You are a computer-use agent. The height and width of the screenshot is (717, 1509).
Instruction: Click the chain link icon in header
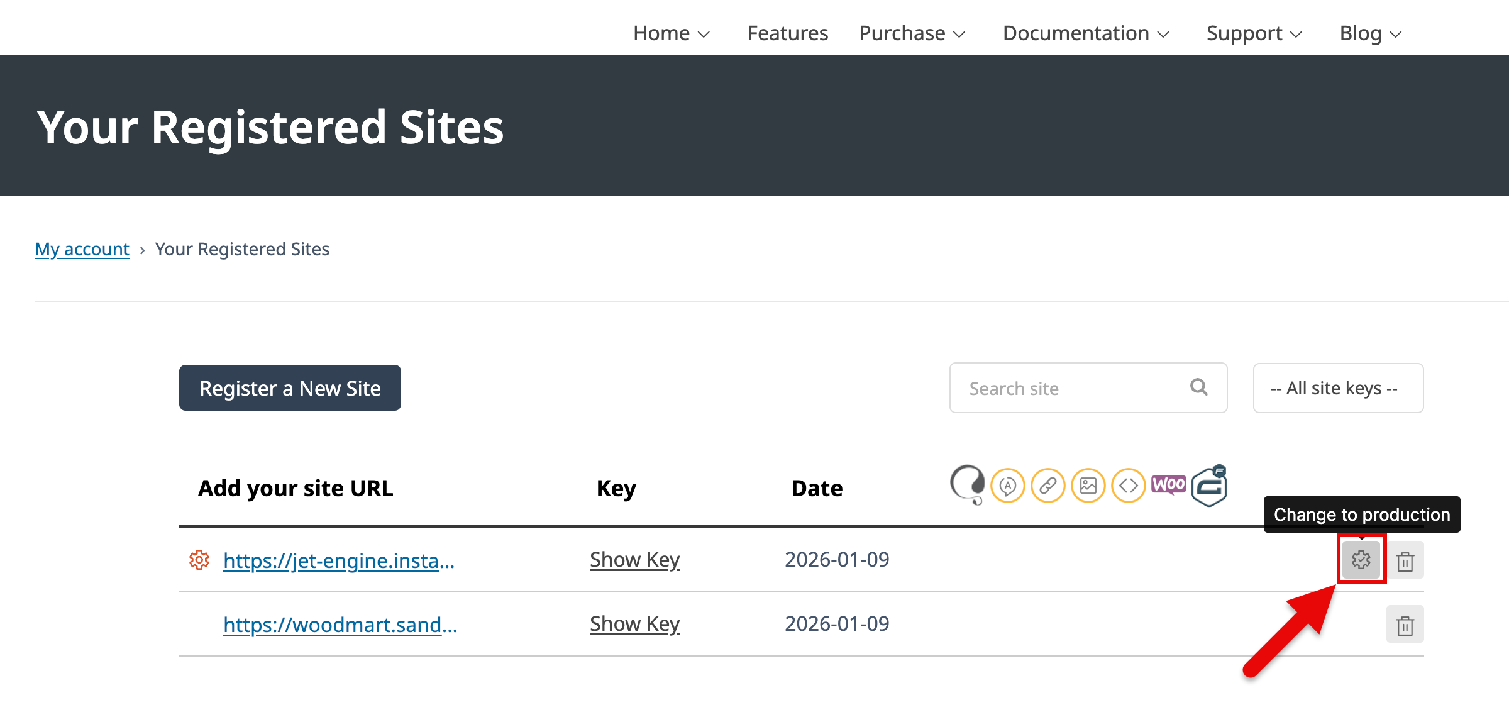pos(1047,486)
